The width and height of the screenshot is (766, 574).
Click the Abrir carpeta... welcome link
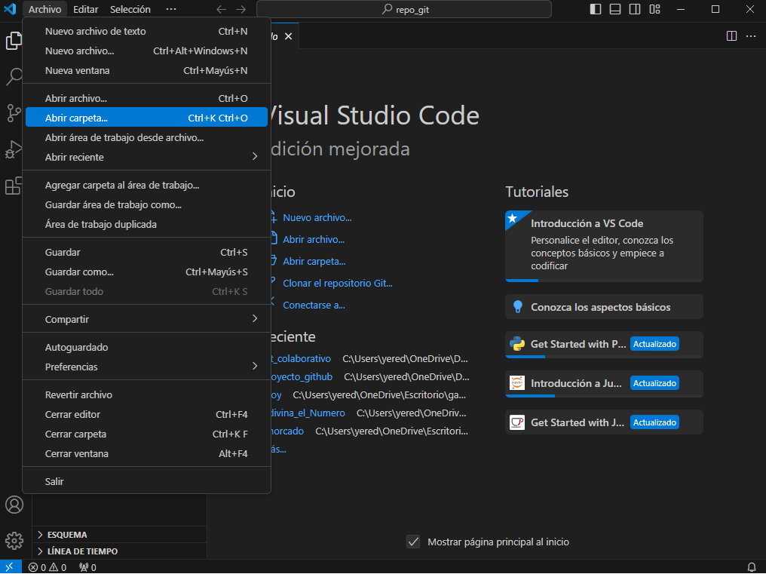tap(314, 261)
